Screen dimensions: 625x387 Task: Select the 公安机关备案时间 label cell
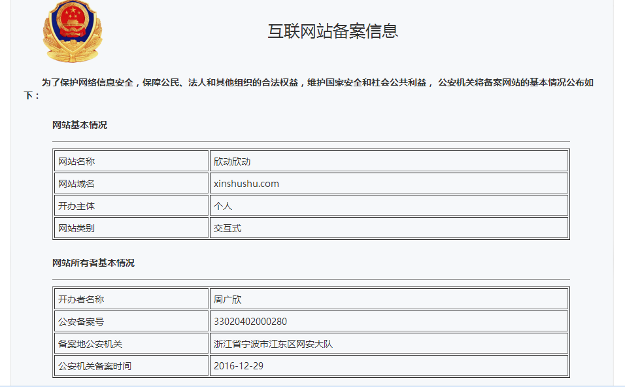pyautogui.click(x=131, y=366)
